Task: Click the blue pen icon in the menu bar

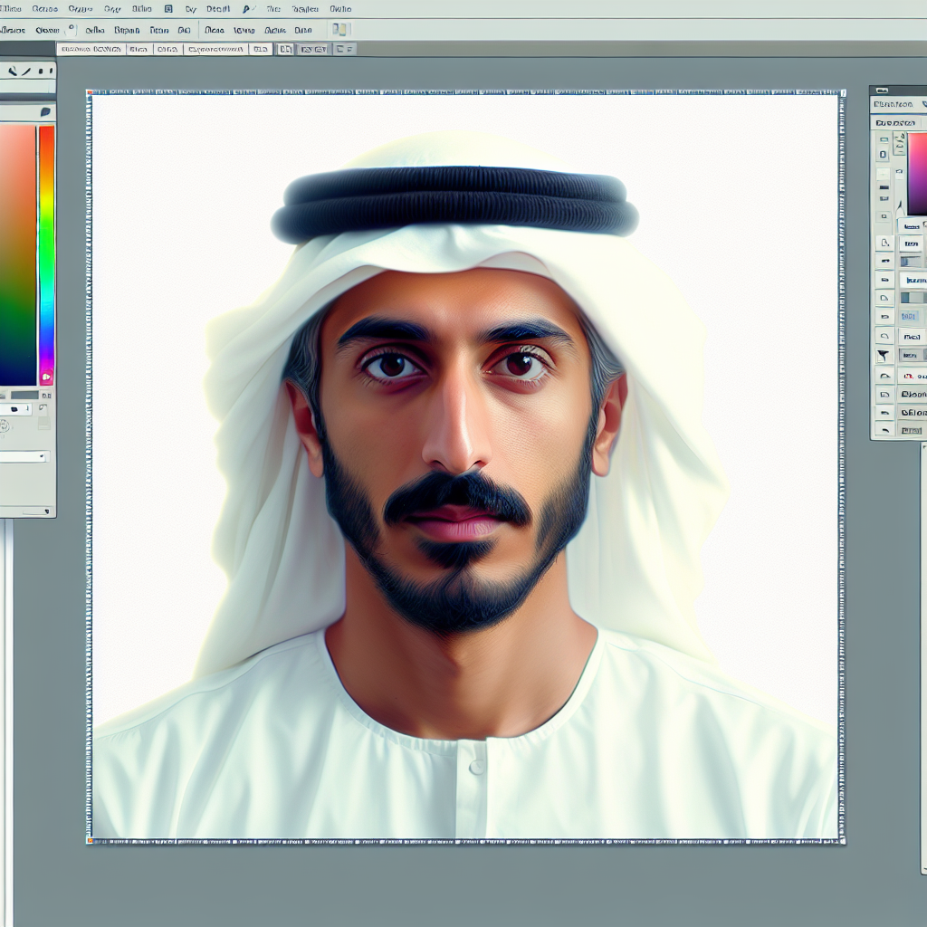Action: [247, 9]
